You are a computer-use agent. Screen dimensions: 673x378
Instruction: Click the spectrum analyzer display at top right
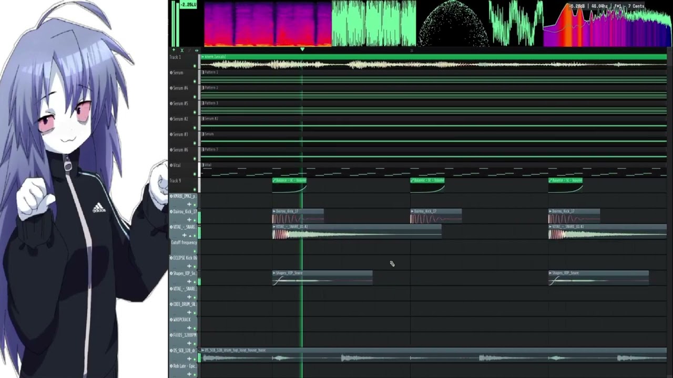click(608, 23)
